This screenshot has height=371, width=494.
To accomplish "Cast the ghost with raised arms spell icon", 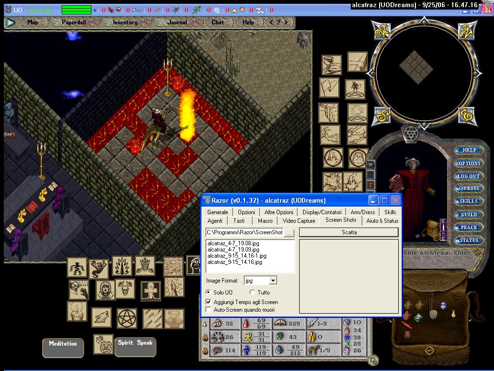I will pyautogui.click(x=98, y=269).
